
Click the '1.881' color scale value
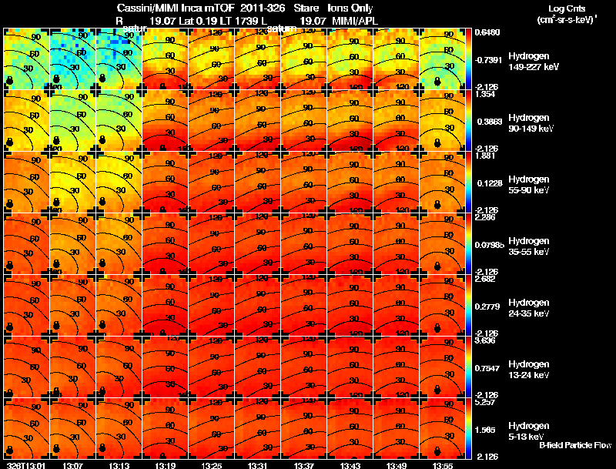[x=485, y=156]
